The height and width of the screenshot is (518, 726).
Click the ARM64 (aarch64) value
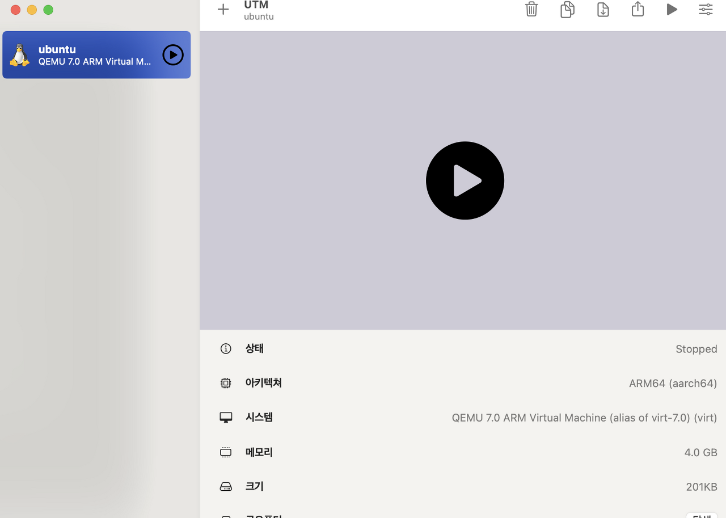pos(673,384)
